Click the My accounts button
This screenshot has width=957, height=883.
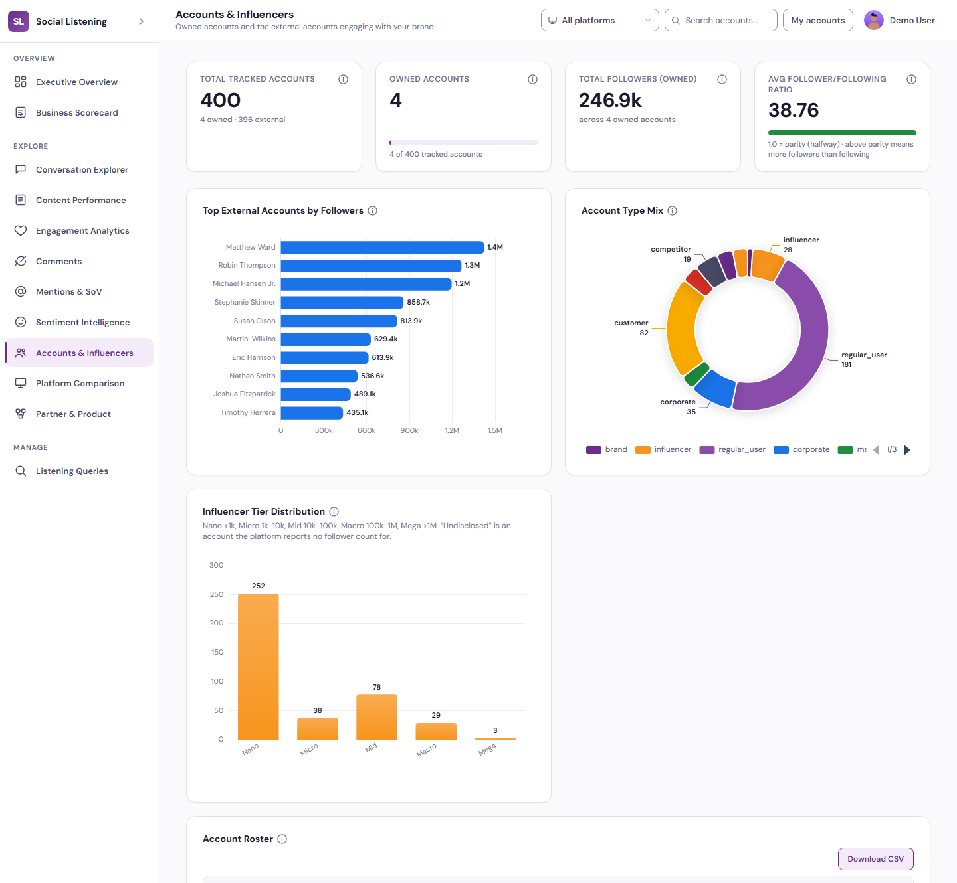(x=817, y=20)
